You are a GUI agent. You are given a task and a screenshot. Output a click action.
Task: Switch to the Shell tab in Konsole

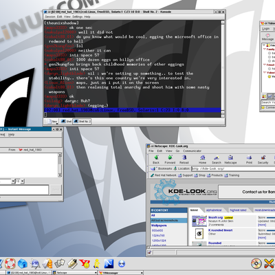66,122
